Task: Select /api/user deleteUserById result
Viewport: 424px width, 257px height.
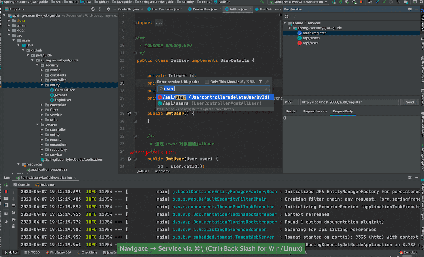Action: tap(215, 97)
